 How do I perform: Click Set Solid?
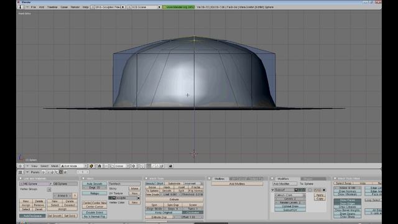pos(70,216)
